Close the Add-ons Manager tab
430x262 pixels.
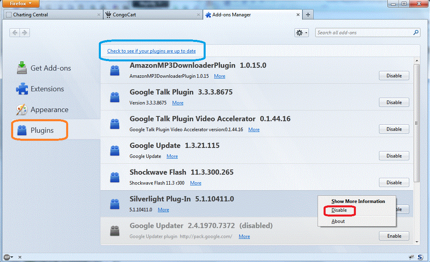tap(298, 15)
